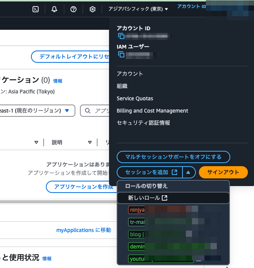254x268 pixels.
Task: Switch to the demin role
Action: [173, 247]
